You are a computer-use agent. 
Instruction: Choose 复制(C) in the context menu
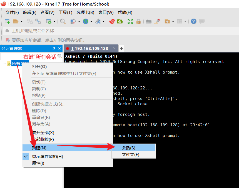(x=67, y=89)
